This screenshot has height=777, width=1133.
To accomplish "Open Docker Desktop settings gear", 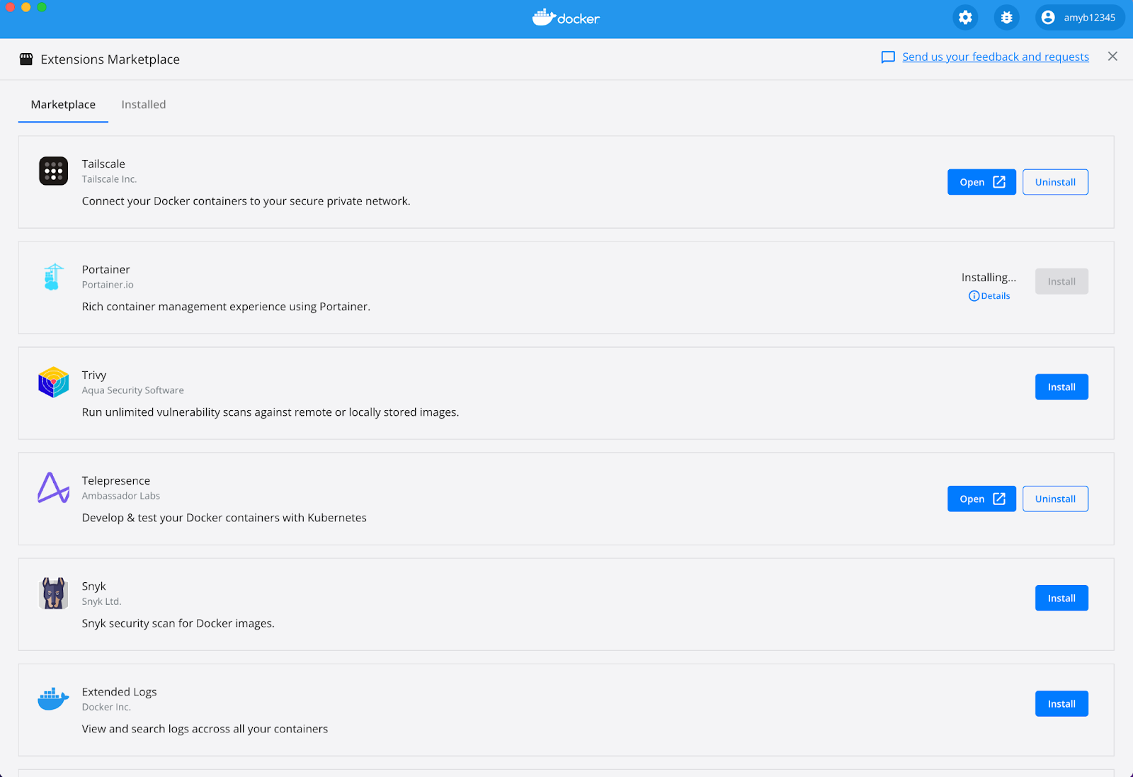I will coord(964,17).
